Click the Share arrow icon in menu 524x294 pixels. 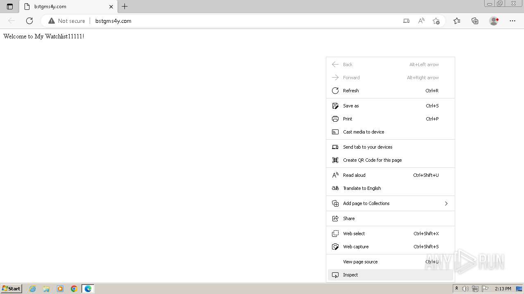pos(335,218)
